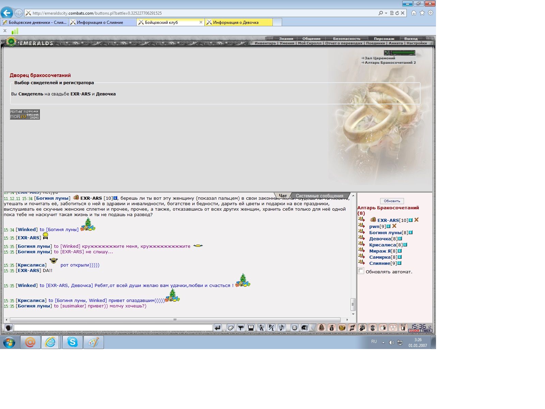
Task: Toggle the sound icon in chat toolbar
Action: click(282, 328)
